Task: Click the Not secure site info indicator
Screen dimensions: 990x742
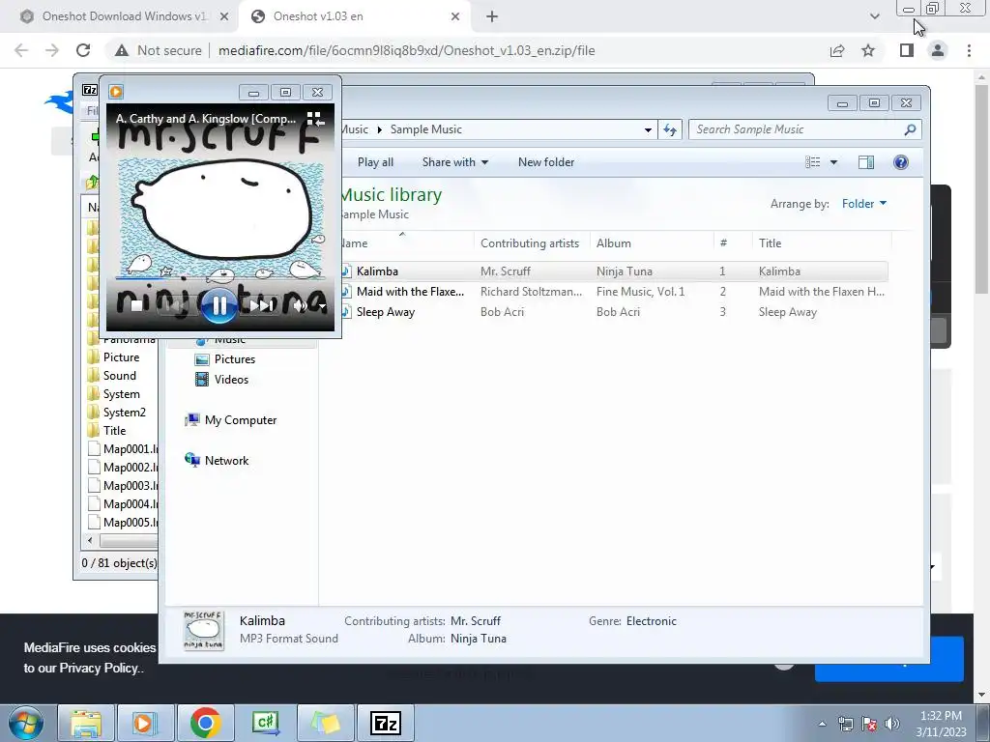Action: point(159,50)
